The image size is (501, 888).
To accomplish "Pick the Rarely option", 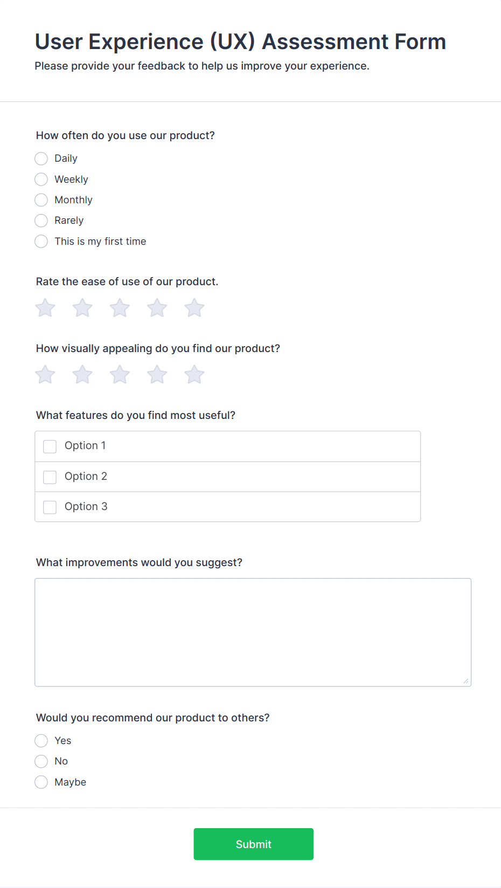I will [41, 221].
